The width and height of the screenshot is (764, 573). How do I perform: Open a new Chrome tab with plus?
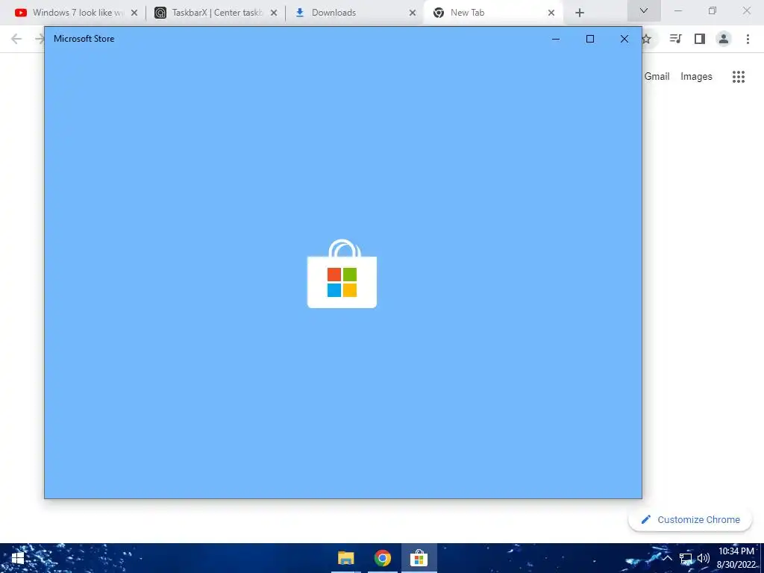point(579,13)
